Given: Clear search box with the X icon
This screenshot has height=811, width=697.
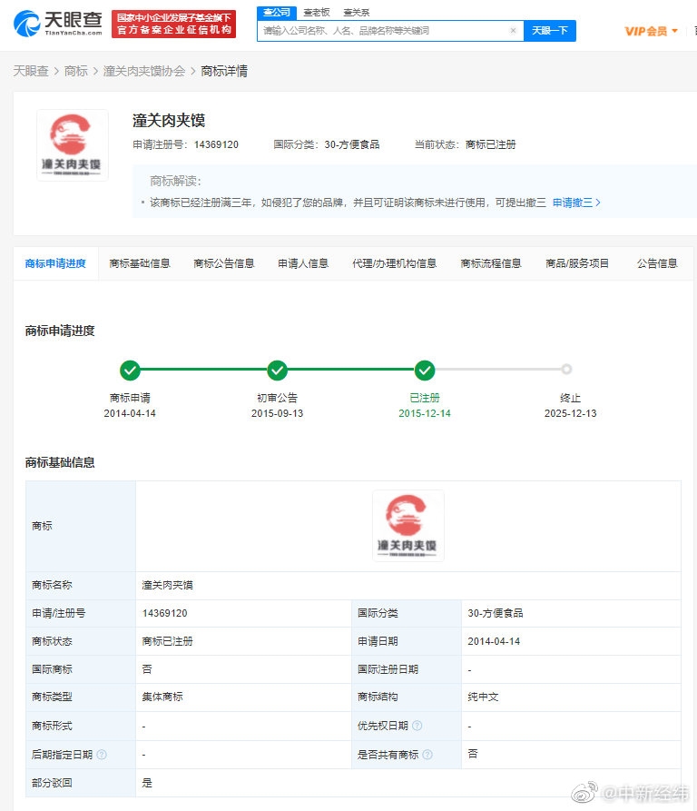Looking at the screenshot, I should pyautogui.click(x=513, y=31).
